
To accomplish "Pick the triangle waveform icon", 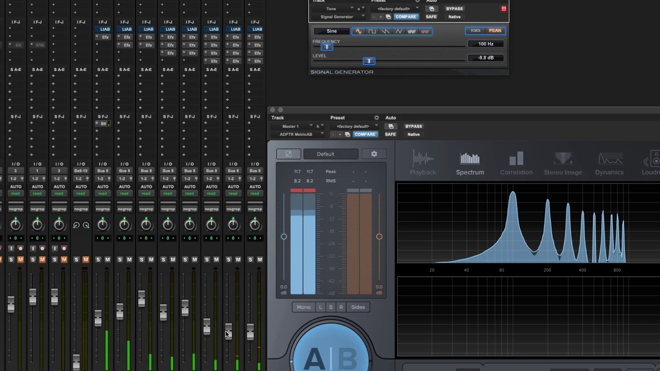I will (x=399, y=31).
